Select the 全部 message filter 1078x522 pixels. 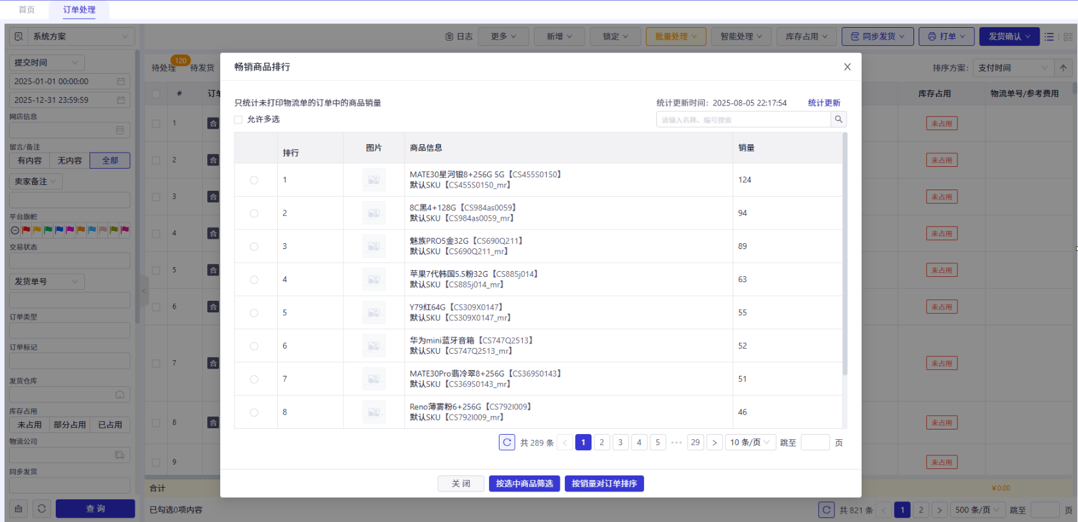[110, 160]
